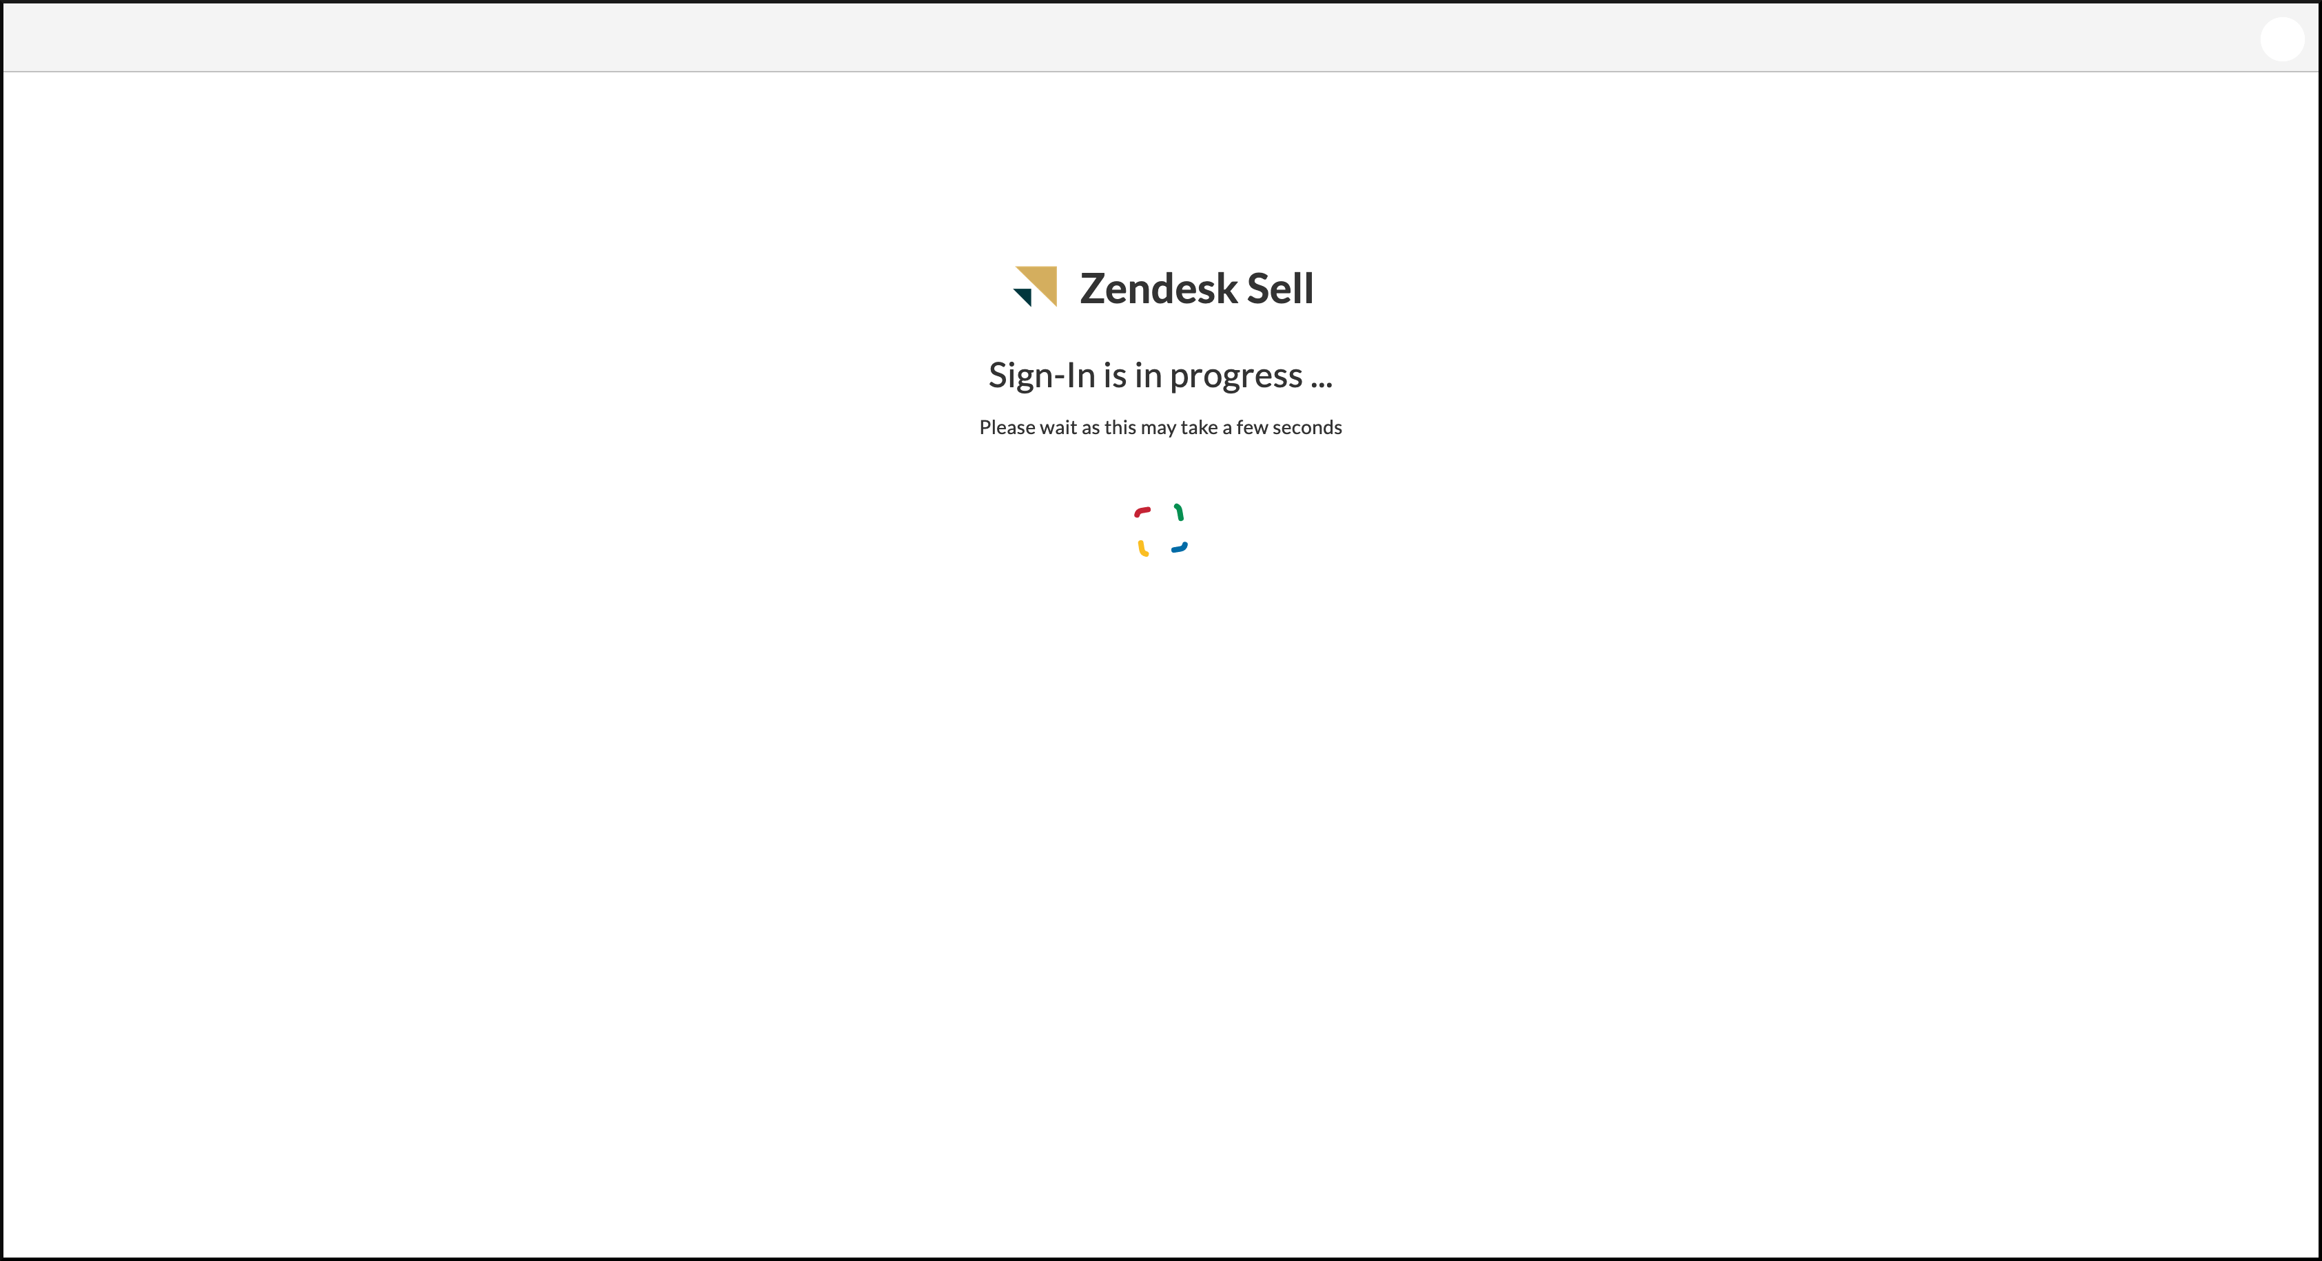Viewport: 2322px width, 1261px height.
Task: Click the empty gray header bar
Action: pos(1082,37)
